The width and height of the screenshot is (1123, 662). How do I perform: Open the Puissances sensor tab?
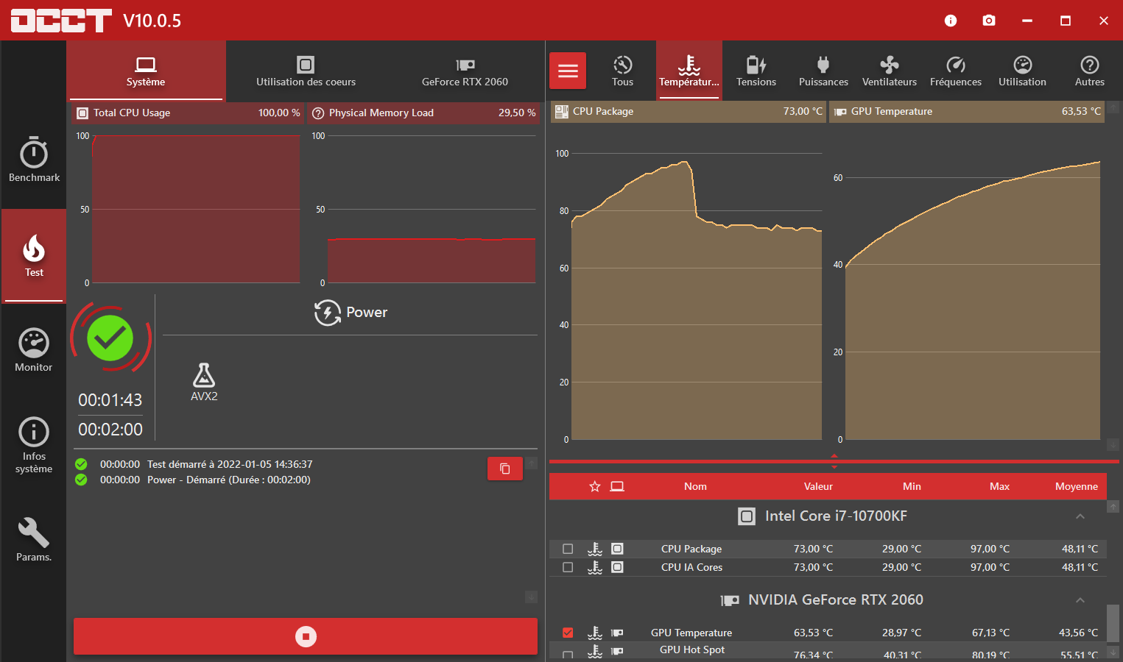pos(823,71)
